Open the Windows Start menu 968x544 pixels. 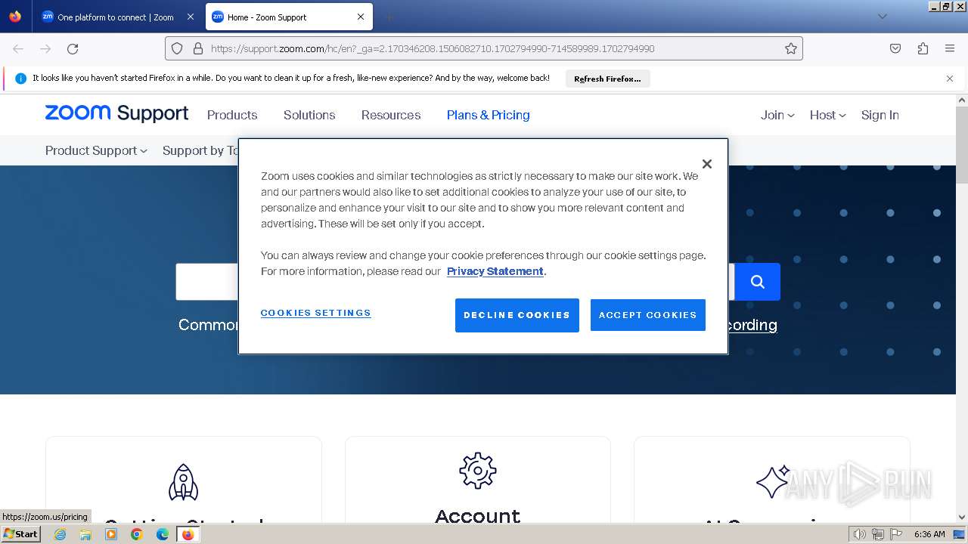(x=21, y=534)
